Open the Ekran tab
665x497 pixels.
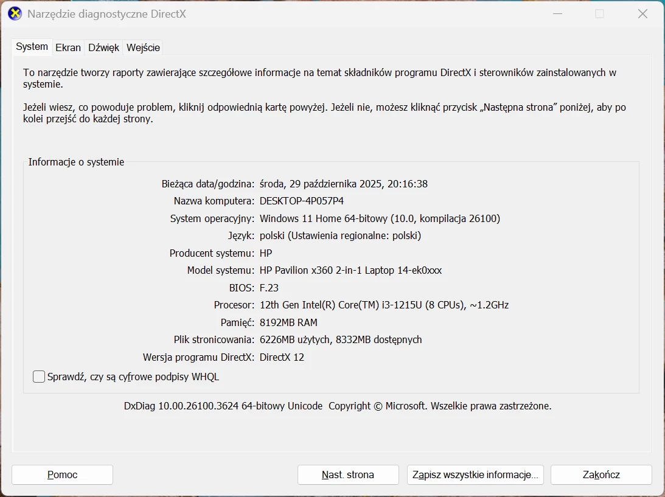tap(68, 47)
